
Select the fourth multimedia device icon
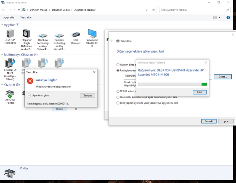(60, 63)
